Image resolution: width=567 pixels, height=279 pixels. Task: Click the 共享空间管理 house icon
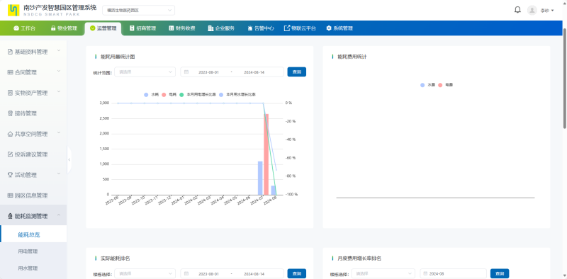coord(10,134)
